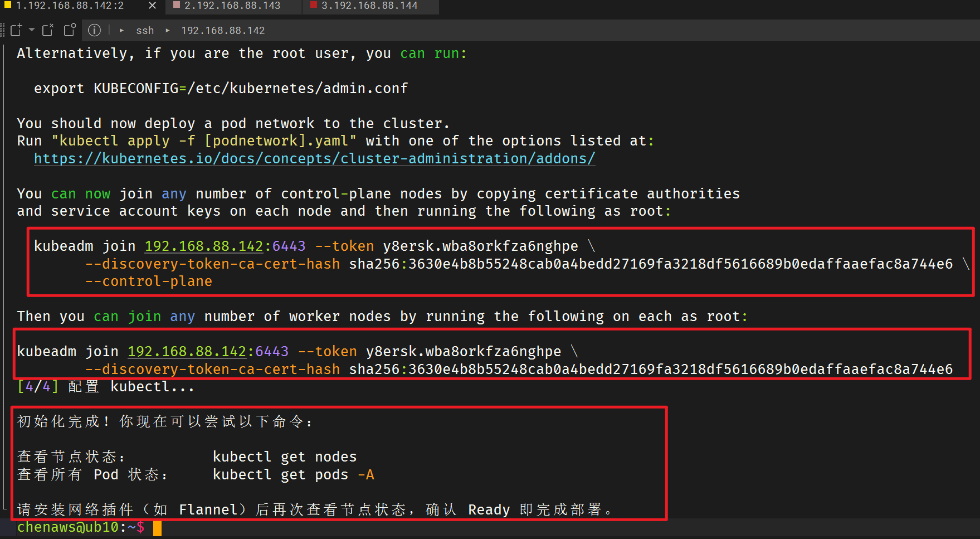Click the chenaws@ub10 prompt text
The width and height of the screenshot is (980, 539).
coord(68,527)
